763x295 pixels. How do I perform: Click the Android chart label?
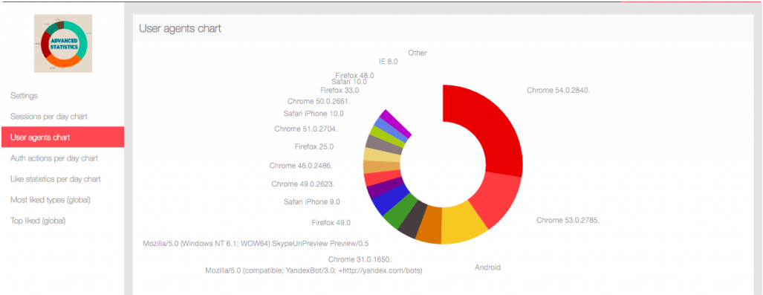(487, 268)
